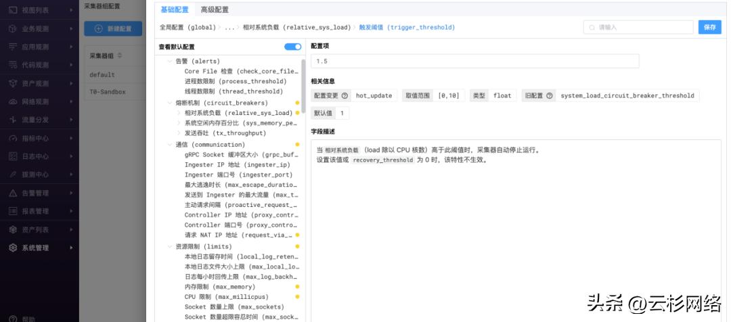The height and width of the screenshot is (322, 731).
Task: Click the help icon beside 配置变更
Action: click(345, 96)
